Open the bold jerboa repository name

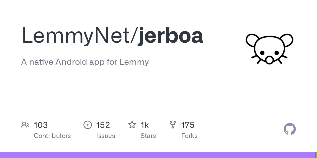tap(170, 36)
